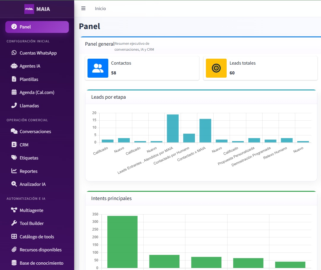Click the tags icon for Etiquetas
The height and width of the screenshot is (270, 321).
click(14, 157)
